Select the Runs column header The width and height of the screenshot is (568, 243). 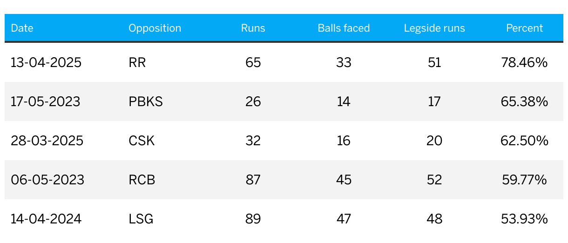tap(253, 28)
